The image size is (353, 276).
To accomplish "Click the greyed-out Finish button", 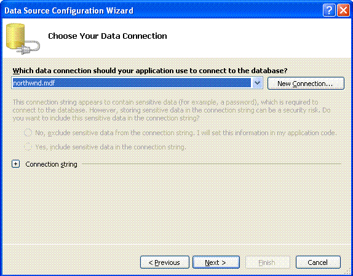I will (x=268, y=262).
